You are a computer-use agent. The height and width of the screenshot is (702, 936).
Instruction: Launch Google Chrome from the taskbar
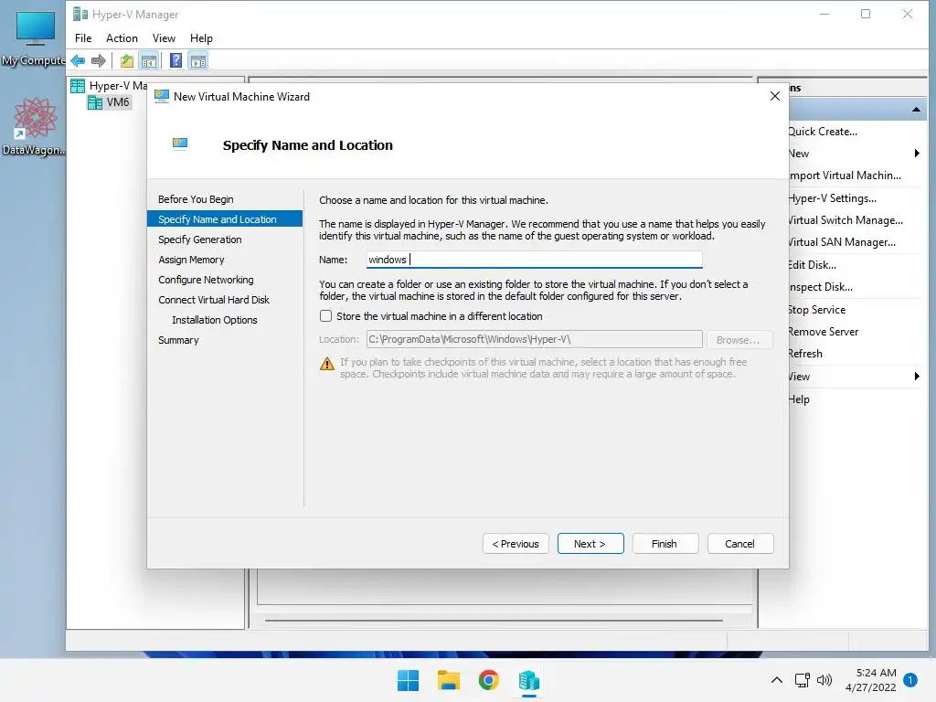488,680
